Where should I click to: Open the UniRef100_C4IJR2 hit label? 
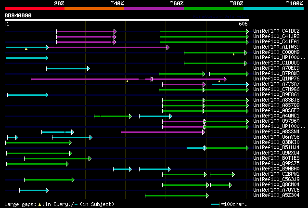coord(276,36)
